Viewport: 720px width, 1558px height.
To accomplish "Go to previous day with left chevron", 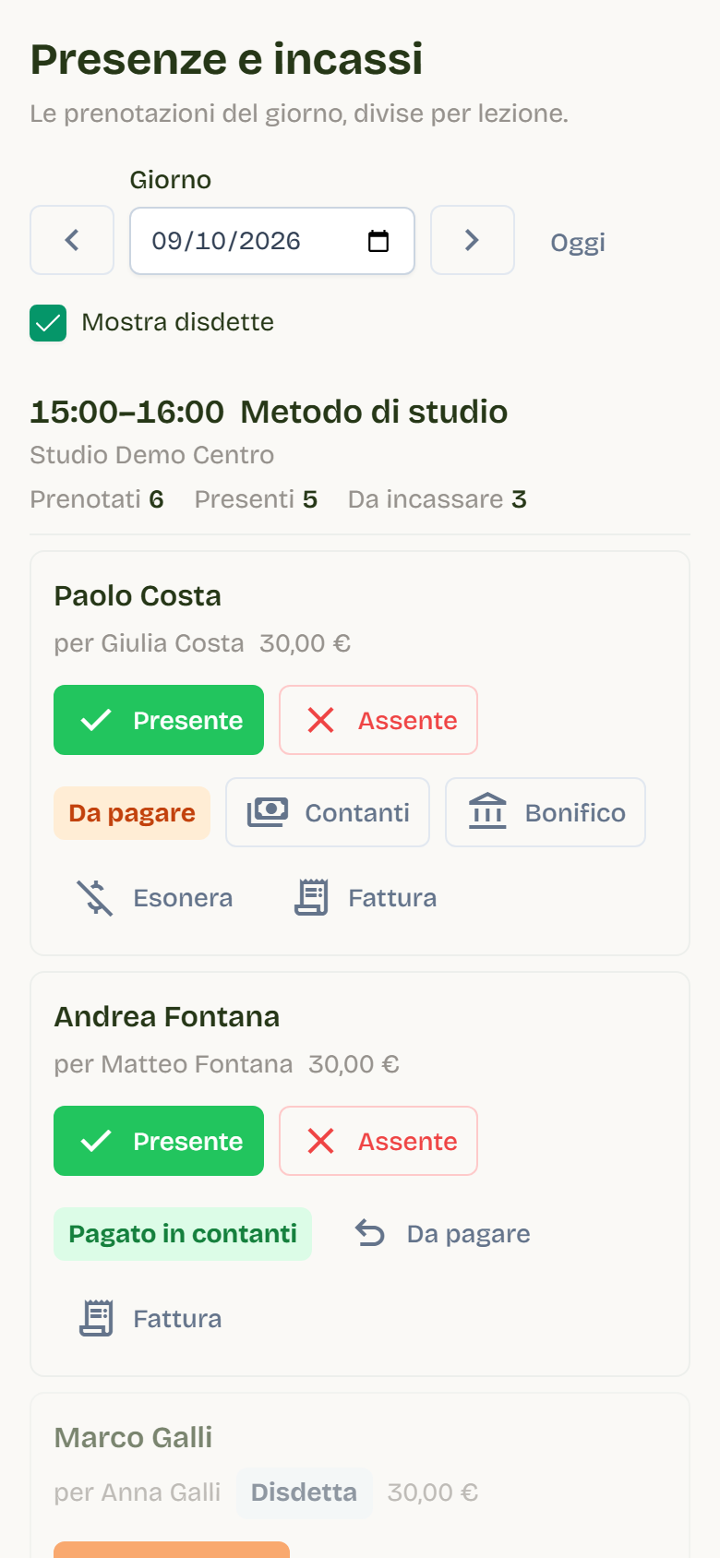I will pos(72,240).
